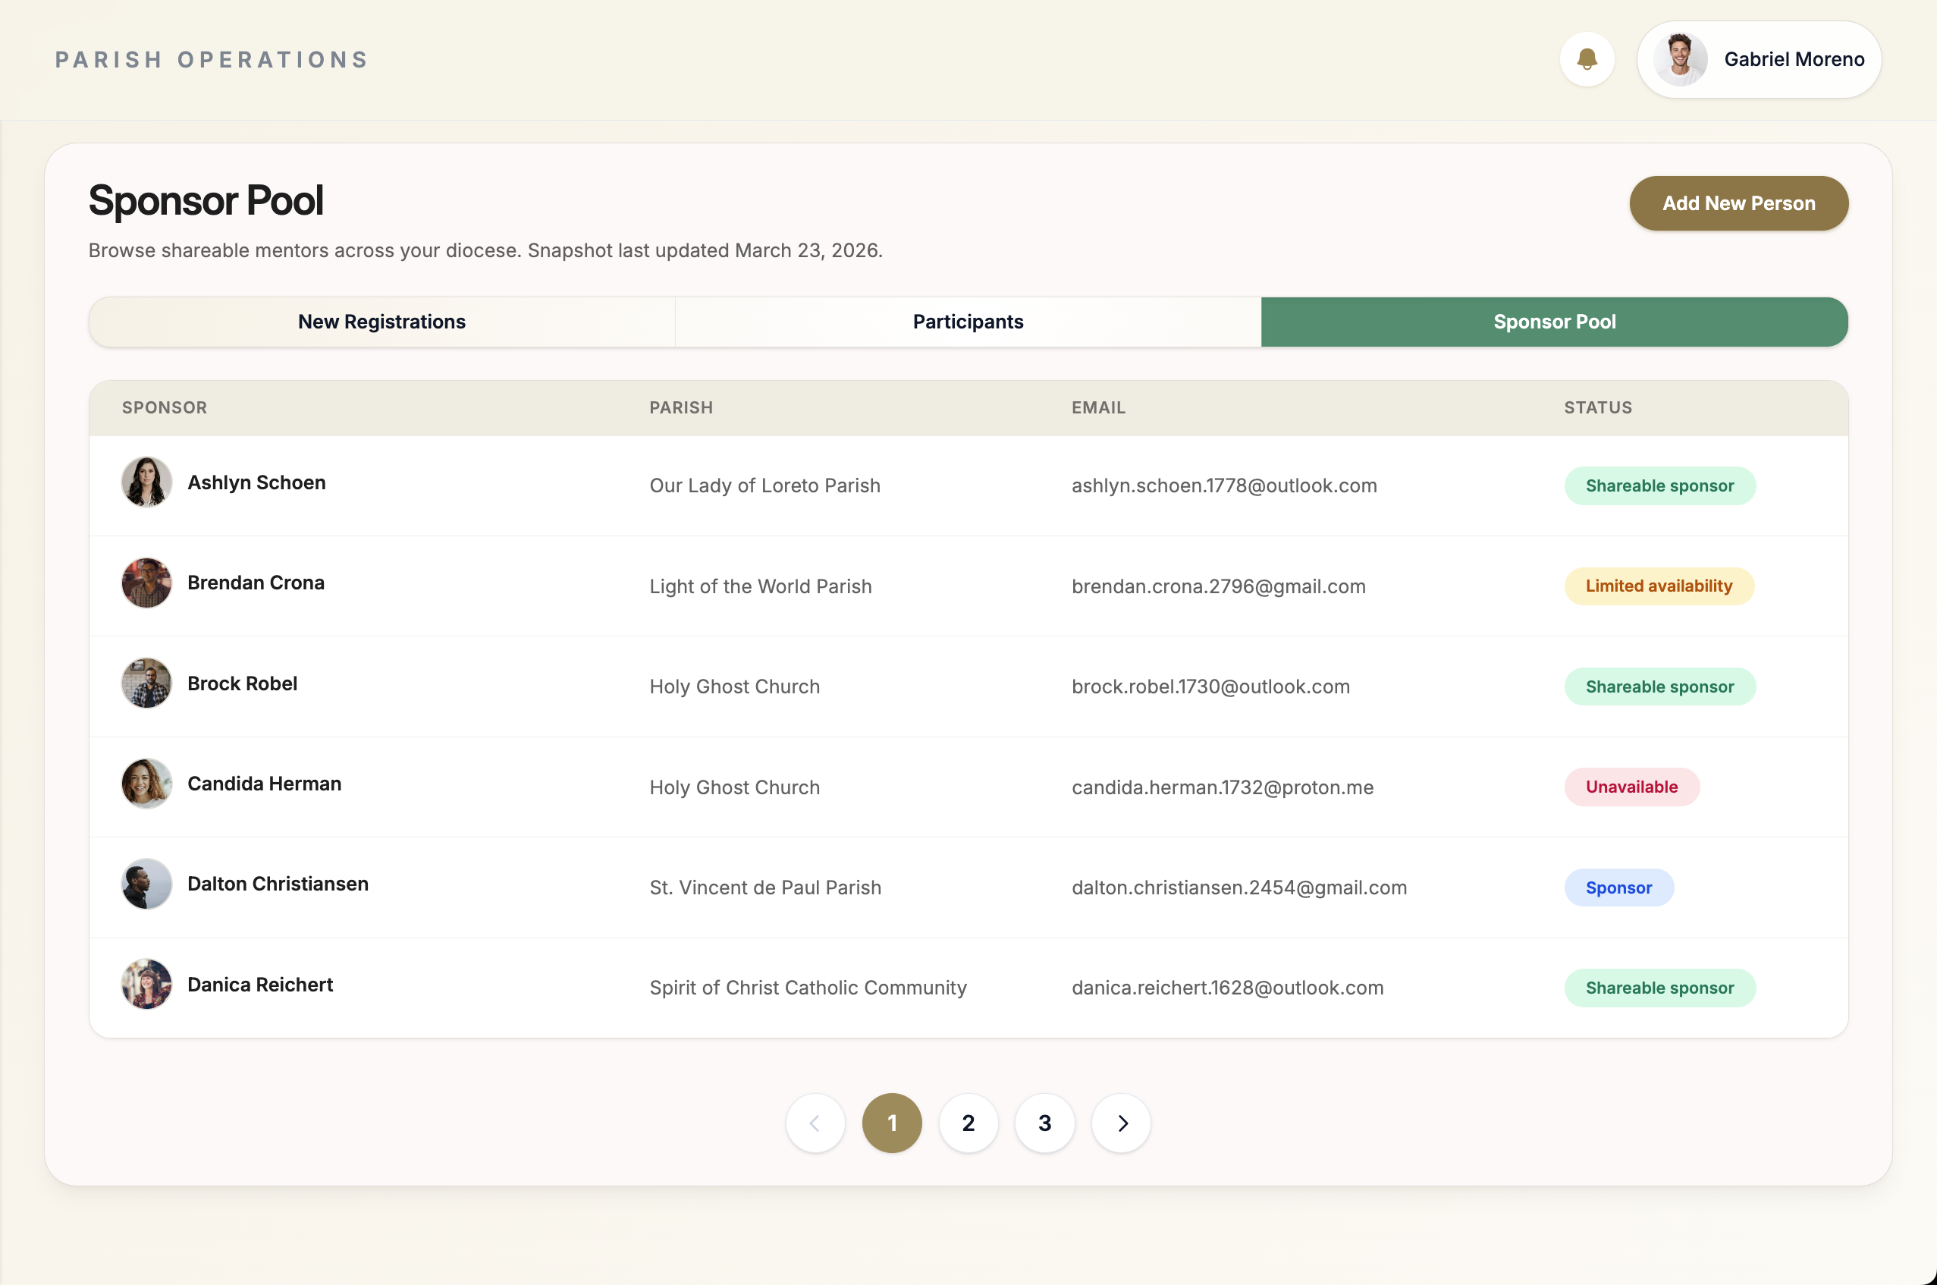Screen dimensions: 1937x1285
Task: Go to next page with chevron arrow
Action: (1122, 1123)
